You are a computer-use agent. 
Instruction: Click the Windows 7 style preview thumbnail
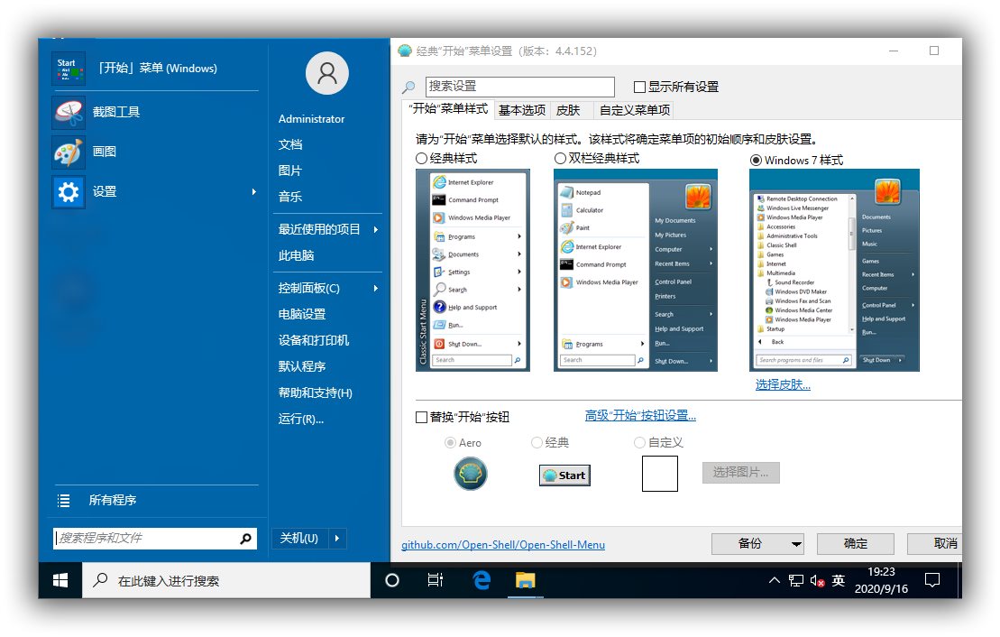tap(834, 270)
